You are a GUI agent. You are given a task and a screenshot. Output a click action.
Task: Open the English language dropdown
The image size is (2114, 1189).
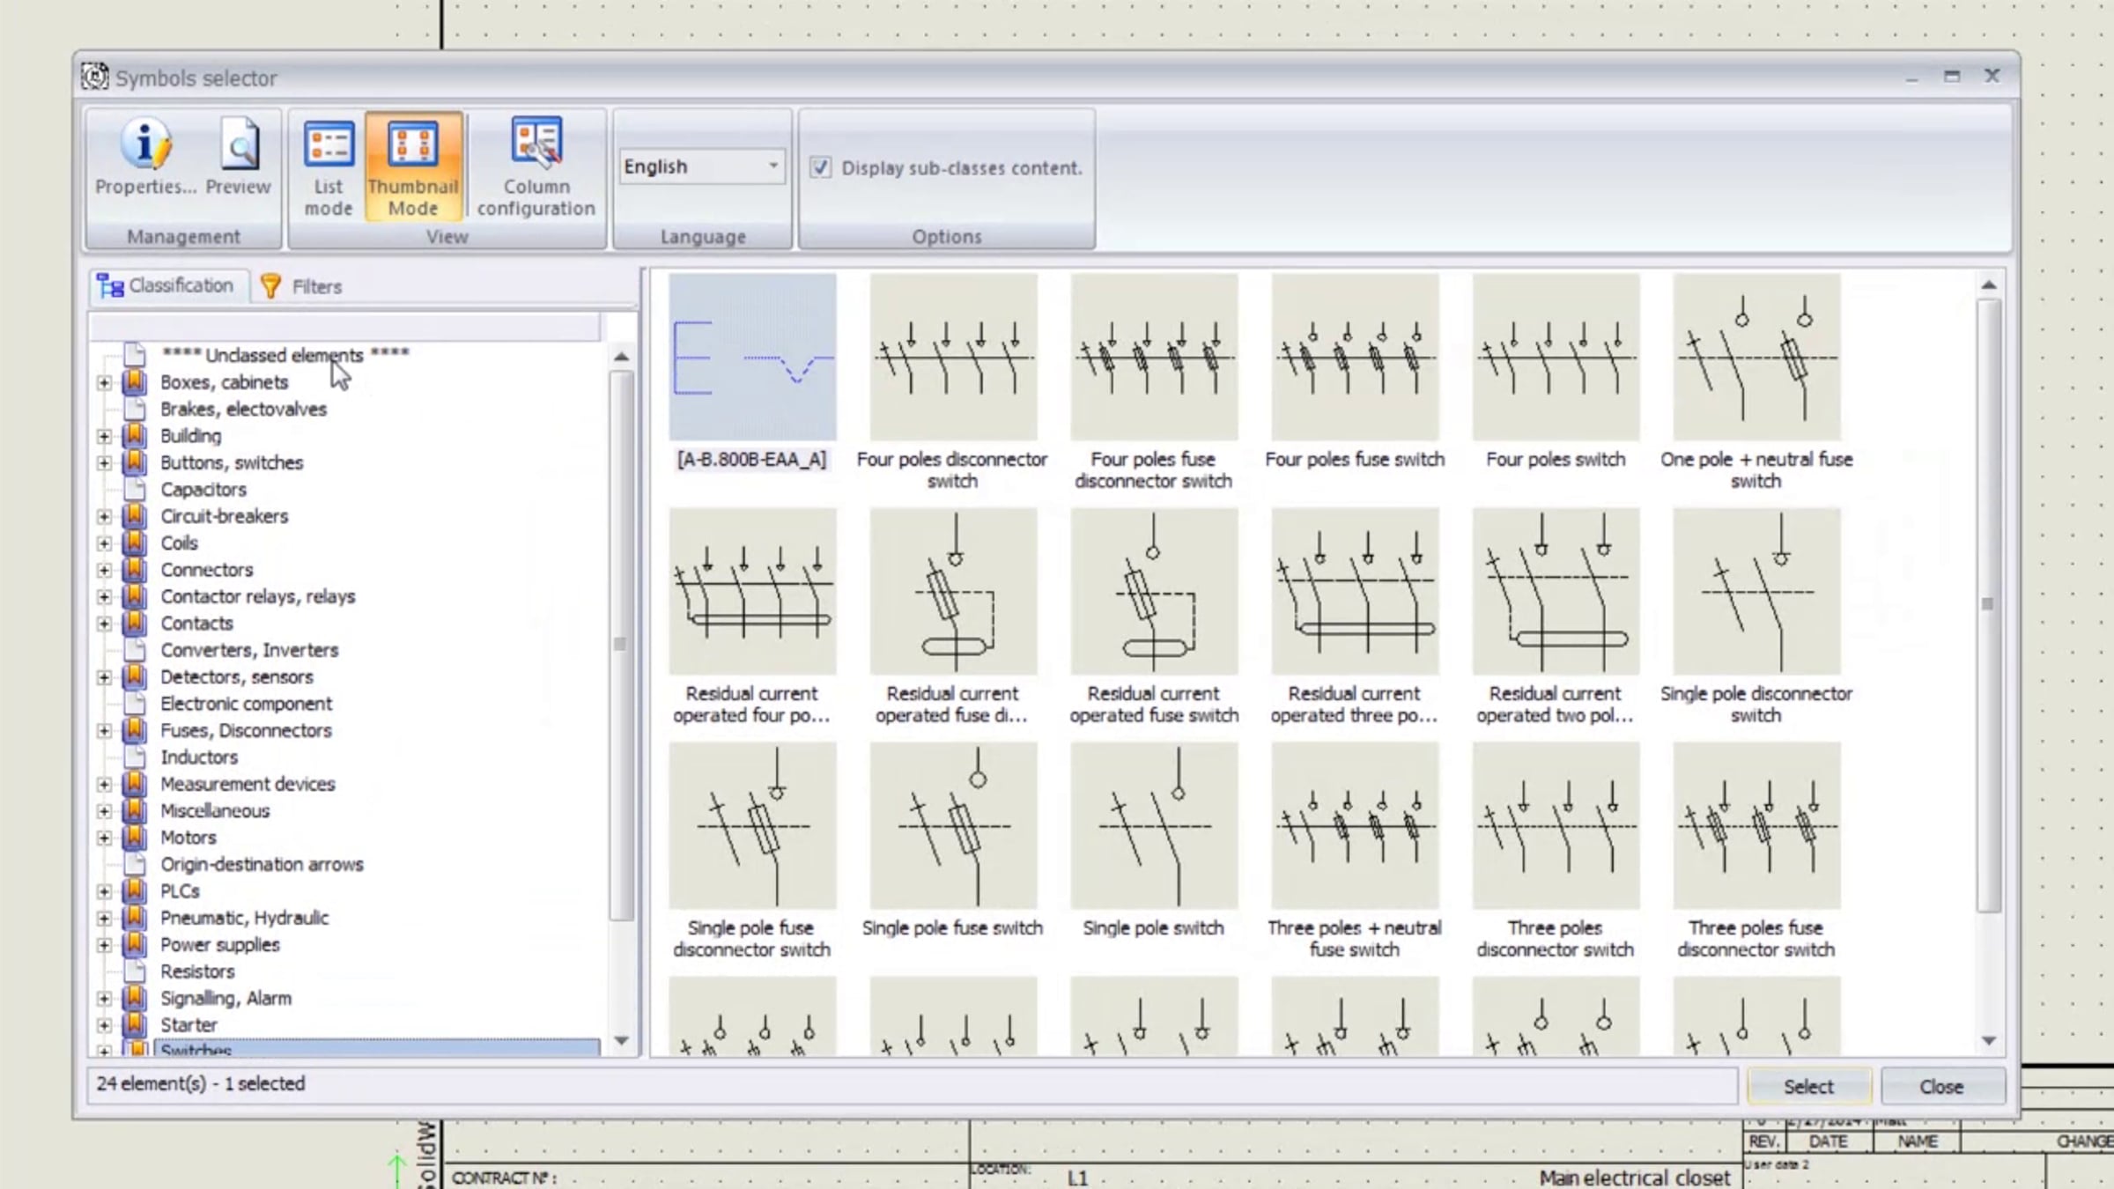(700, 166)
